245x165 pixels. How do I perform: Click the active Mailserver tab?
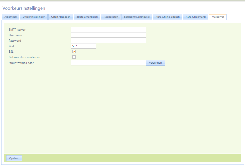[218, 17]
